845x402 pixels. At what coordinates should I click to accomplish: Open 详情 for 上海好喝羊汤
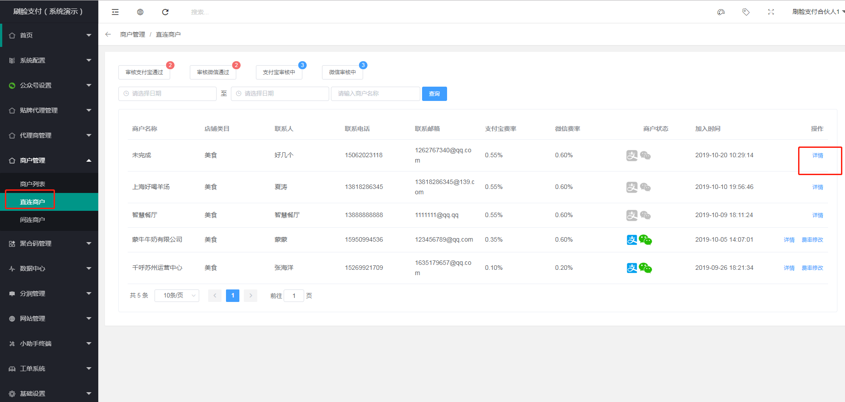(818, 187)
